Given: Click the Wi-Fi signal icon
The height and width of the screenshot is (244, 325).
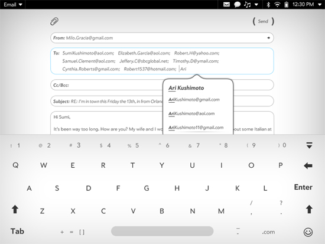Looking at the screenshot, I should [x=277, y=4].
